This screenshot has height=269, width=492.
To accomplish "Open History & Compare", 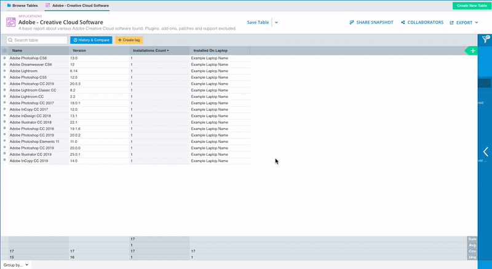I will [91, 40].
